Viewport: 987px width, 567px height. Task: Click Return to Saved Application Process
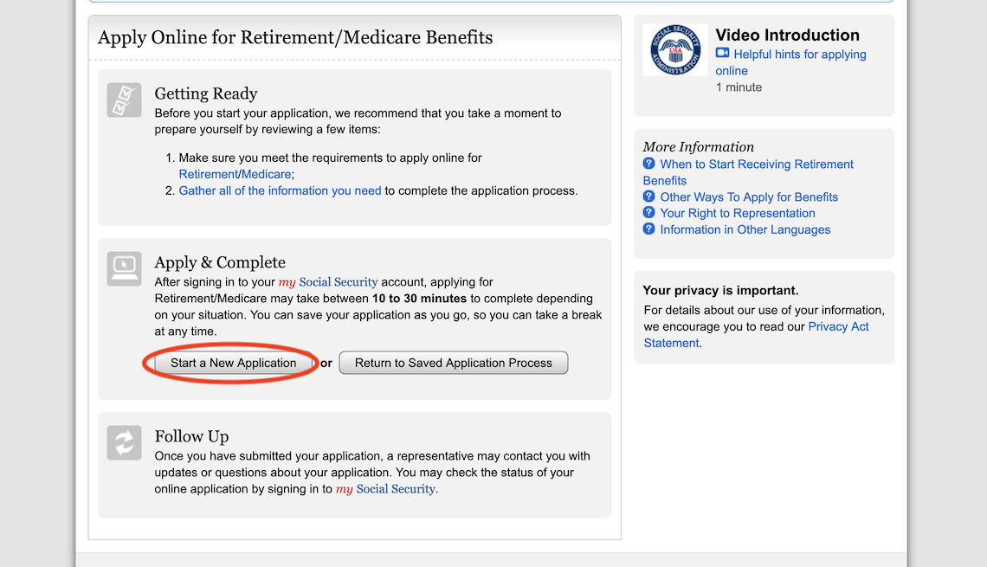pyautogui.click(x=453, y=363)
